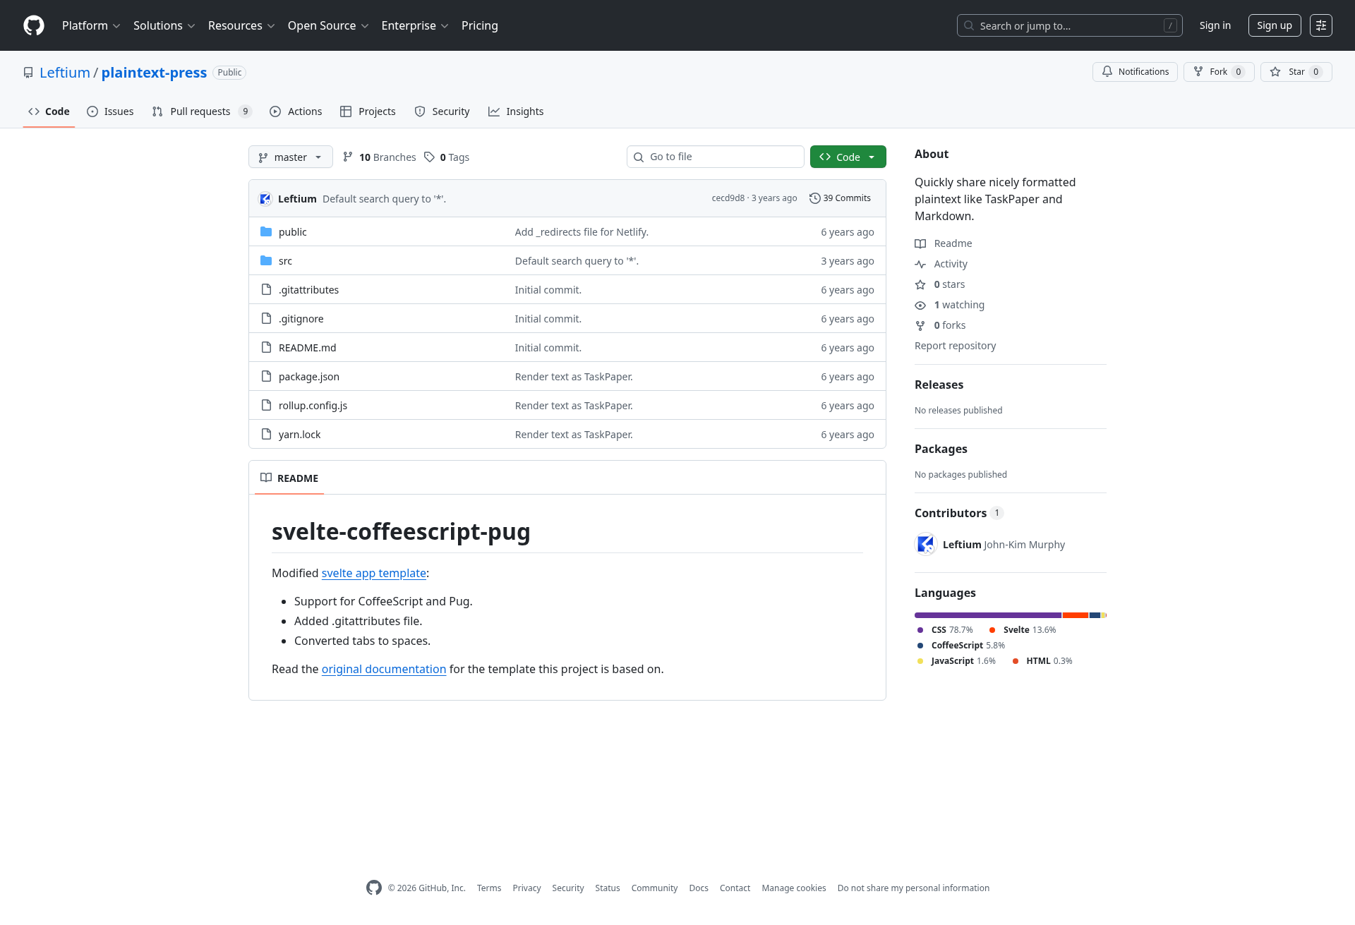1355x925 pixels.
Task: Open the original documentation link
Action: coord(384,669)
